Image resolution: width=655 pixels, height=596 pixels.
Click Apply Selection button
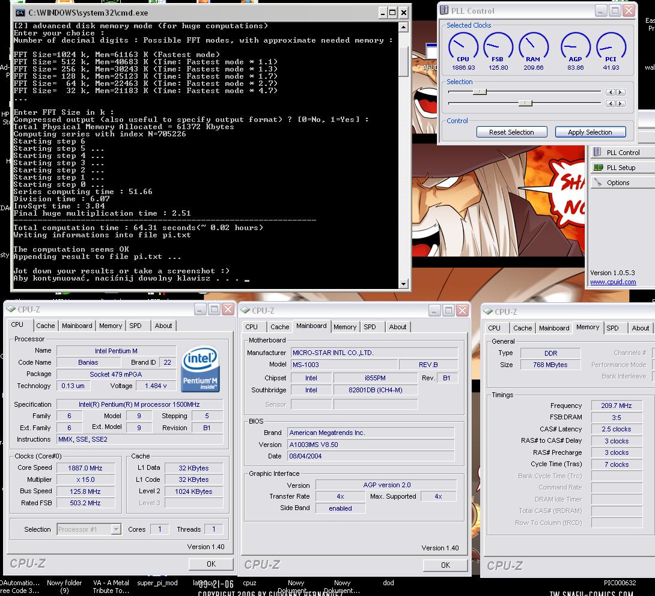[x=590, y=132]
